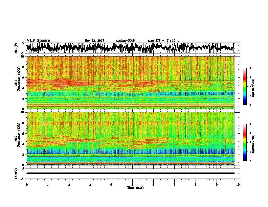Click the "8" tick on the Time axis

coord(196,185)
